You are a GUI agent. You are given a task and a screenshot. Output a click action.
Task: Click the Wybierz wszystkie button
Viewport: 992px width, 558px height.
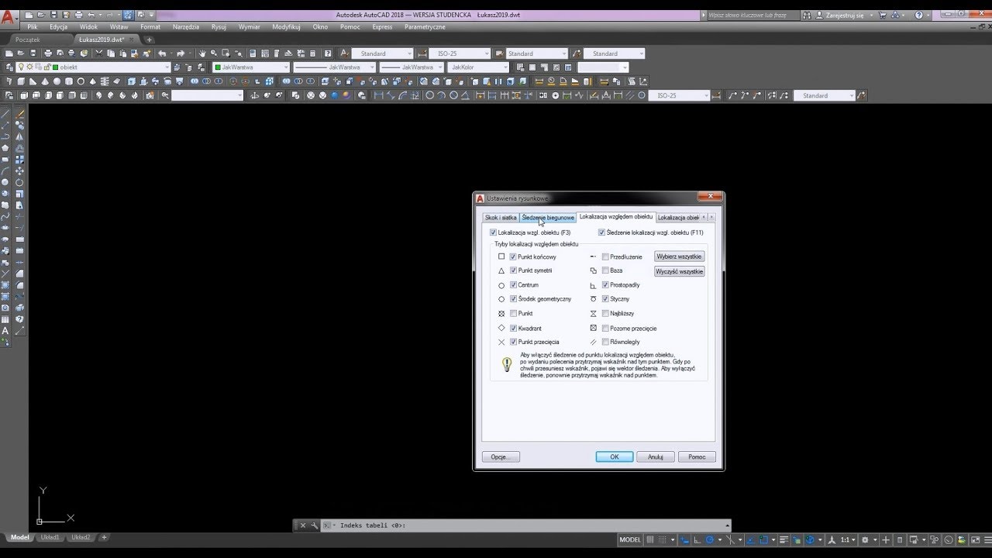tap(679, 257)
